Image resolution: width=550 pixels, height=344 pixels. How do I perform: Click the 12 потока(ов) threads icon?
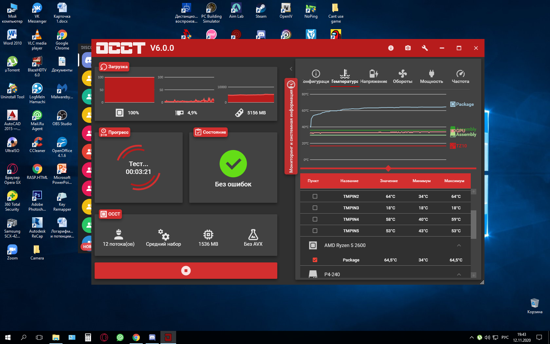[x=119, y=234]
